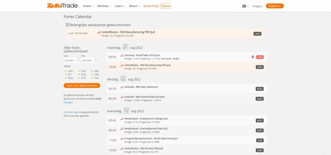Screen dimensions: 331x155
Task: Open the Markets menu
Action: click(104, 6)
